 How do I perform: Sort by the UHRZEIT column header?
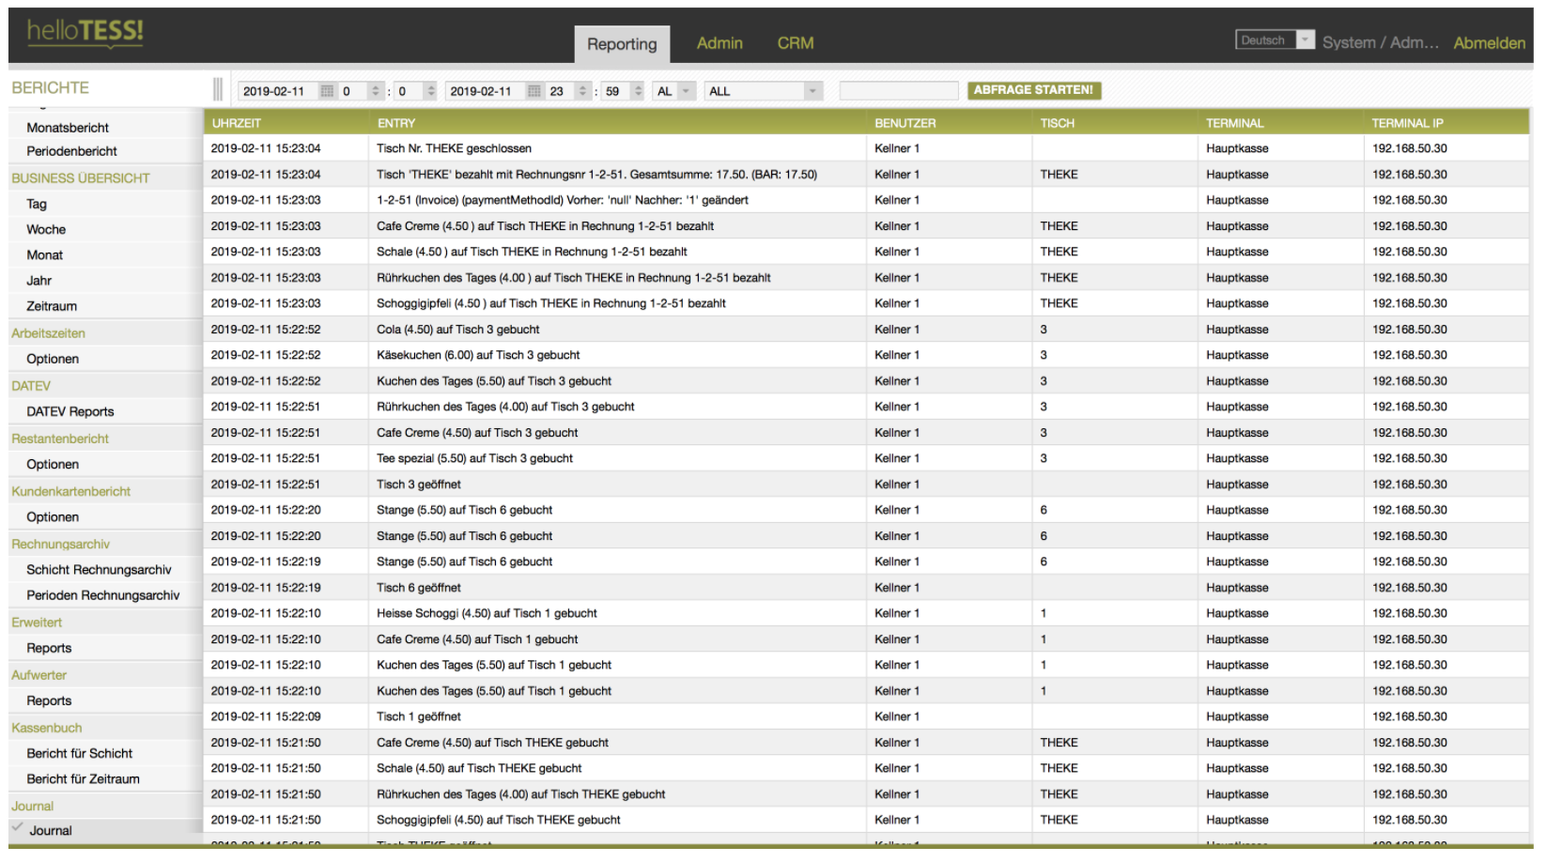237,123
